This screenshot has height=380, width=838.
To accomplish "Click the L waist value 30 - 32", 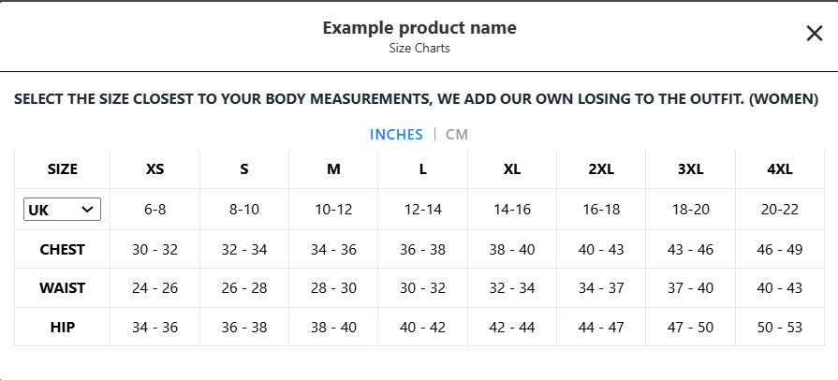I will (422, 288).
